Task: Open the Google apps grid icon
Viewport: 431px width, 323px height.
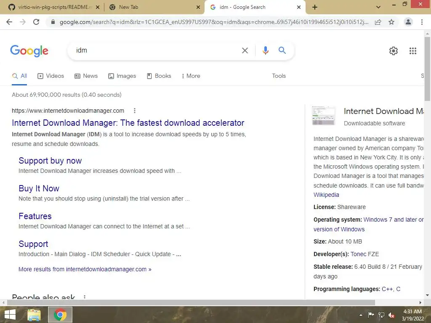Action: click(412, 51)
